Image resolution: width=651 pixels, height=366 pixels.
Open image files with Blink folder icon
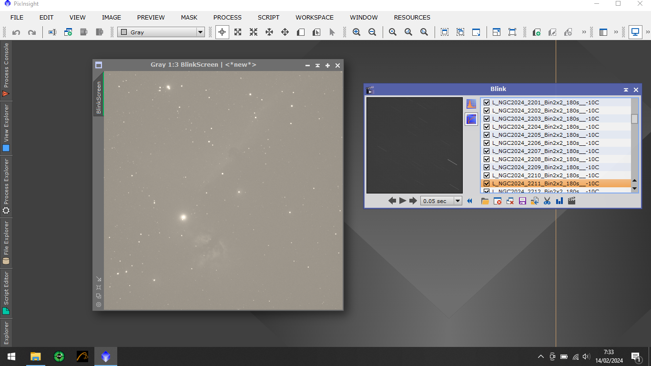click(x=485, y=201)
